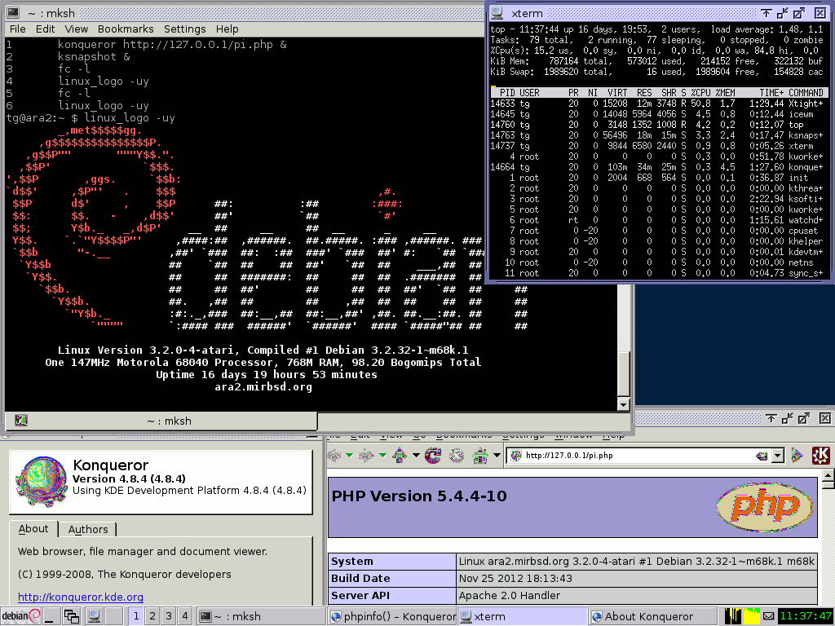This screenshot has height=626, width=835.
Task: Click the Konqueror logo in the About dialog
Action: [42, 482]
